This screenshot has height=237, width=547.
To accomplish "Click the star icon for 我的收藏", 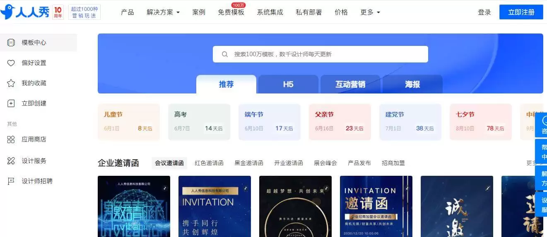I will pyautogui.click(x=11, y=83).
